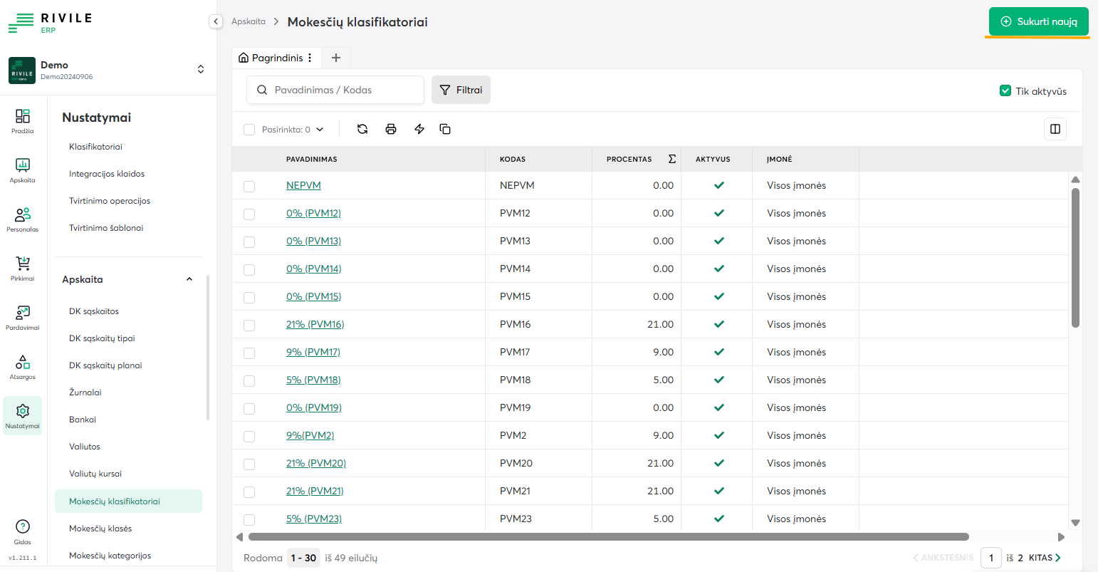Viewport: 1098px width, 572px height.
Task: Uncheck the Tik aktyvūs checkbox
Action: (1005, 90)
